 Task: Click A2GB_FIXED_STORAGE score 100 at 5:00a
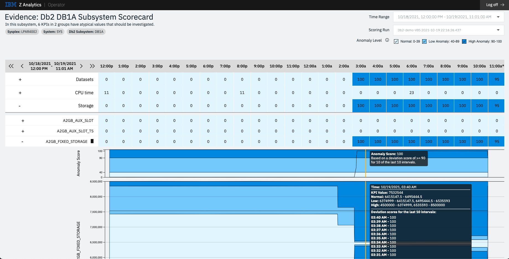395,142
